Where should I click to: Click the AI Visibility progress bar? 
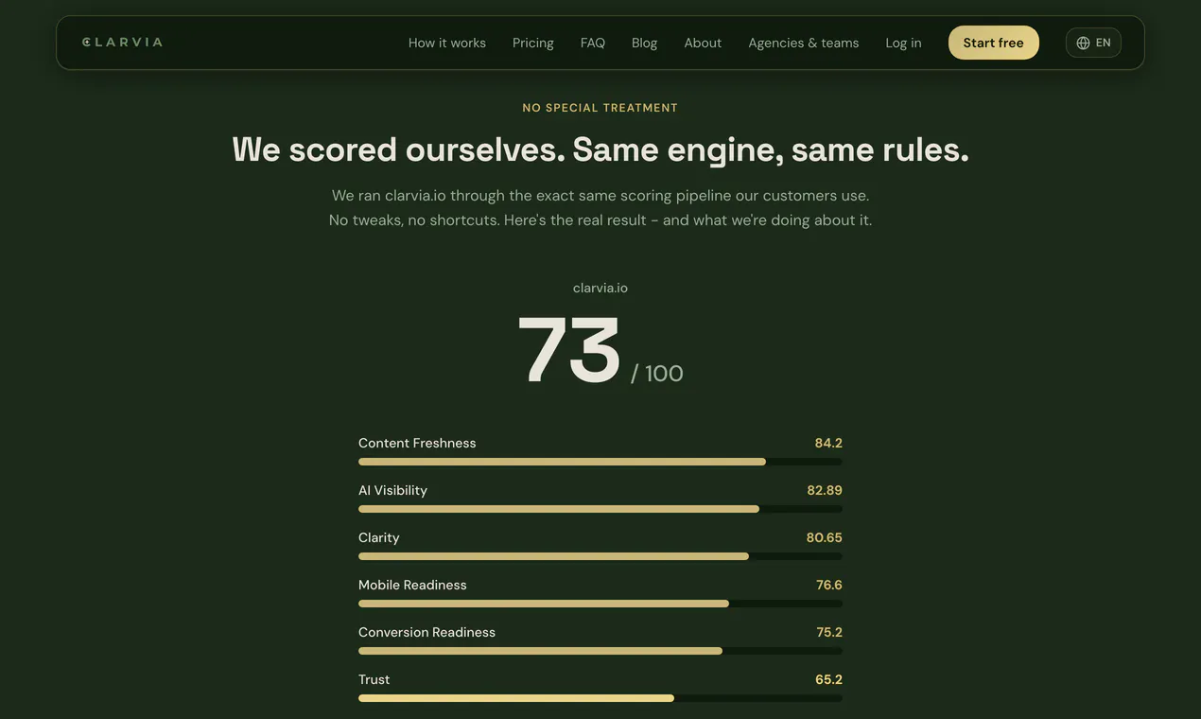click(x=600, y=509)
